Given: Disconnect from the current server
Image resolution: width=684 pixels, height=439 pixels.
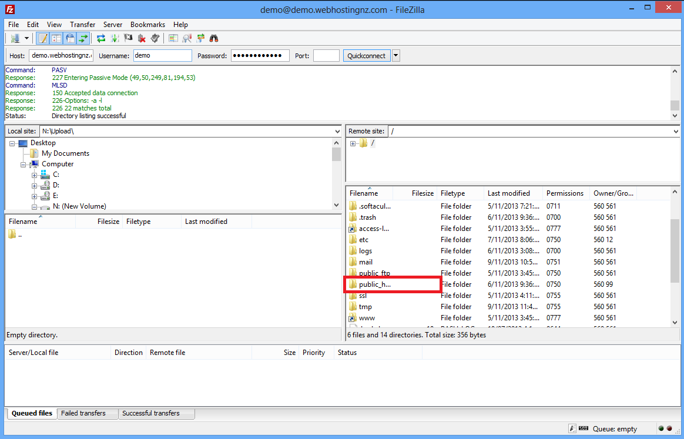Looking at the screenshot, I should pyautogui.click(x=142, y=39).
